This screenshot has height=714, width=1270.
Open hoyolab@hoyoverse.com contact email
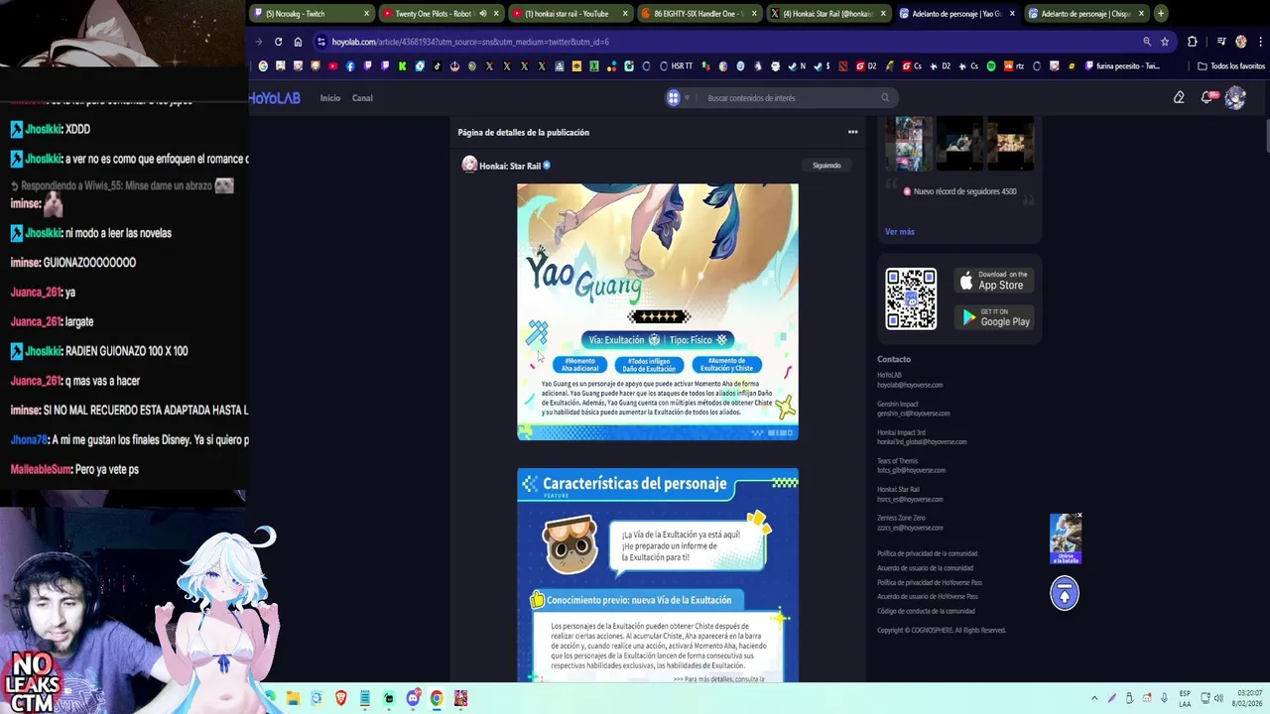pos(910,385)
